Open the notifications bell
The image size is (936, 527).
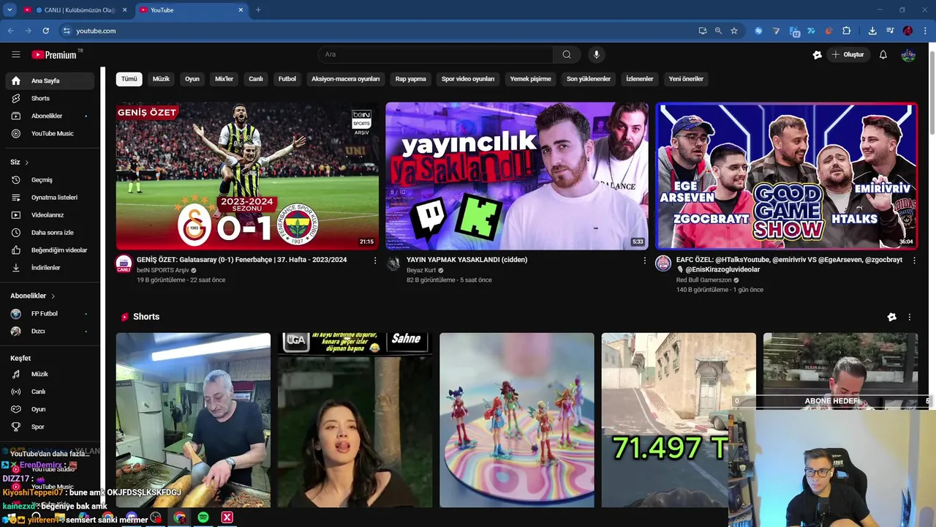tap(883, 55)
